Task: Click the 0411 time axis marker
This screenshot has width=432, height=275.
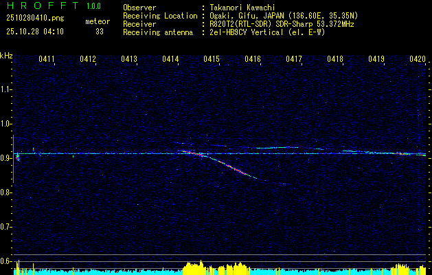Action: (46, 58)
